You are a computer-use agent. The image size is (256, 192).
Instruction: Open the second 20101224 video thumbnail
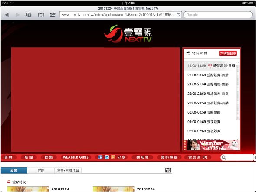coord(114,189)
